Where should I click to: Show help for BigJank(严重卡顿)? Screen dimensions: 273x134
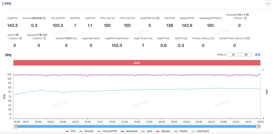point(45,38)
